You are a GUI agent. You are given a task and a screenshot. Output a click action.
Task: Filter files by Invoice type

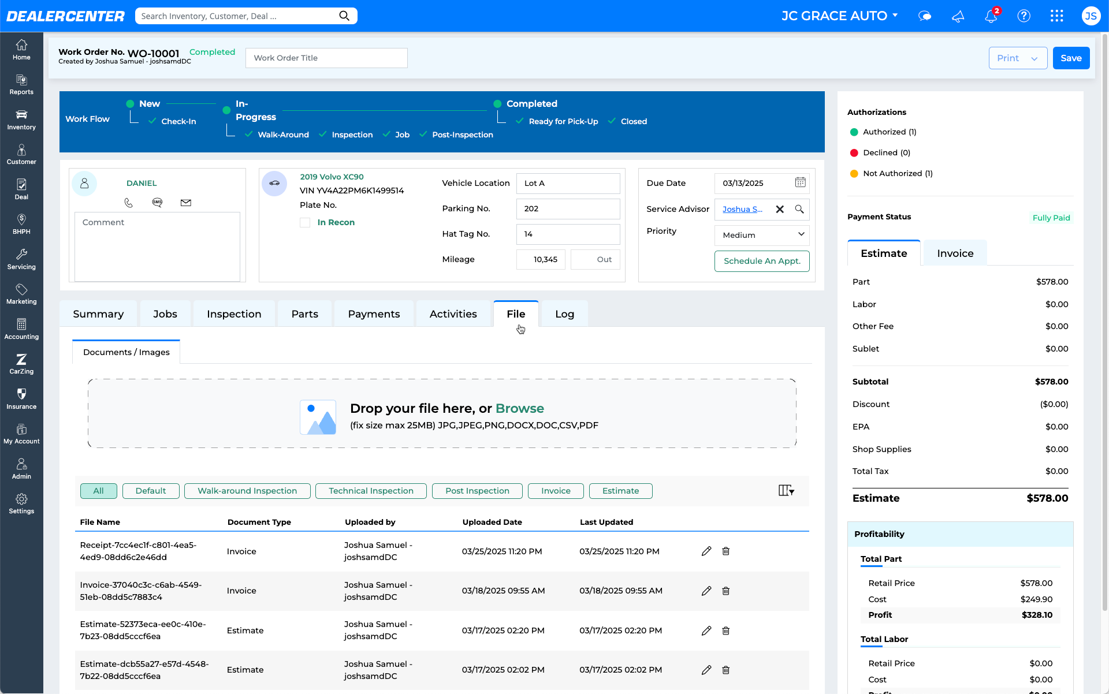556,491
